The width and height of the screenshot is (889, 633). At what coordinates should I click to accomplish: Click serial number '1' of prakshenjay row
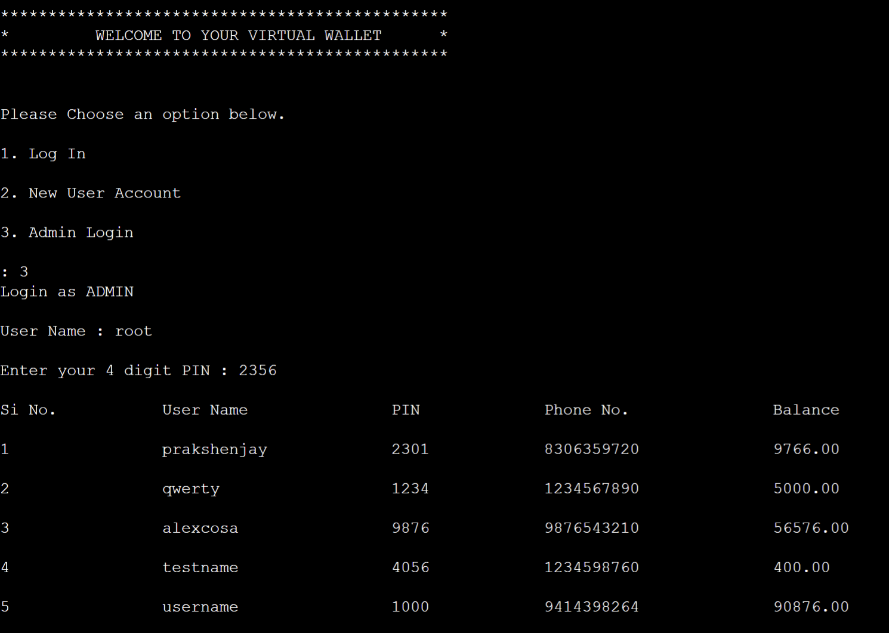(5, 449)
